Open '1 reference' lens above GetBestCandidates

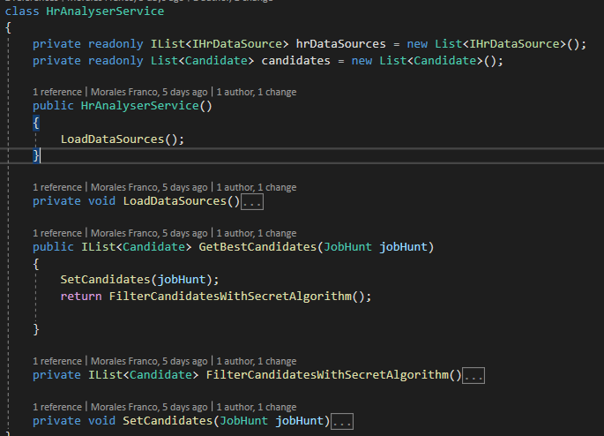tap(57, 233)
